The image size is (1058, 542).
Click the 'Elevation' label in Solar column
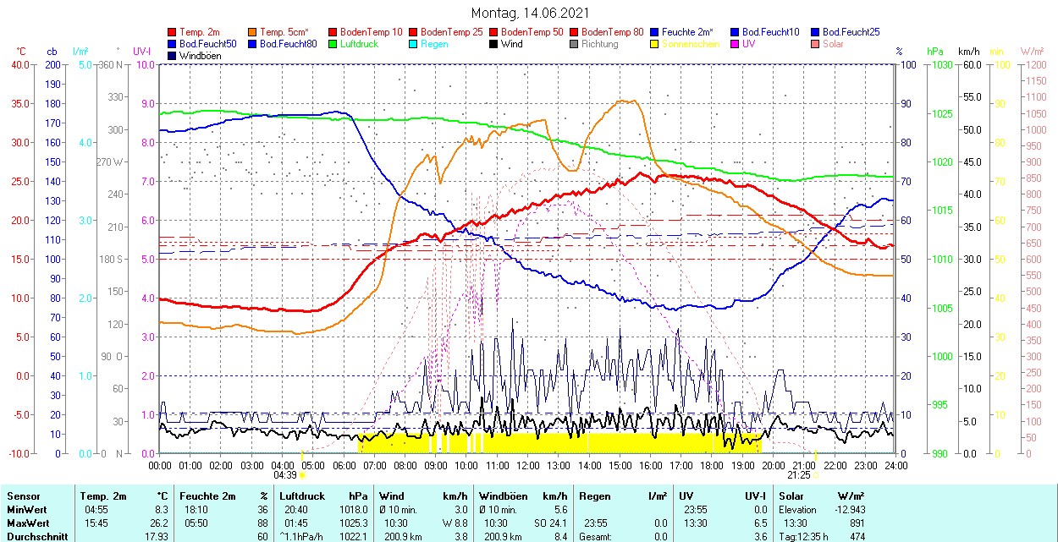click(798, 510)
